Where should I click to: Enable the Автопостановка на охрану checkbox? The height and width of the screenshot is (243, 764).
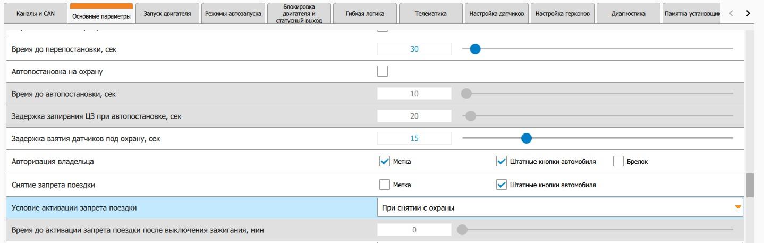click(383, 71)
